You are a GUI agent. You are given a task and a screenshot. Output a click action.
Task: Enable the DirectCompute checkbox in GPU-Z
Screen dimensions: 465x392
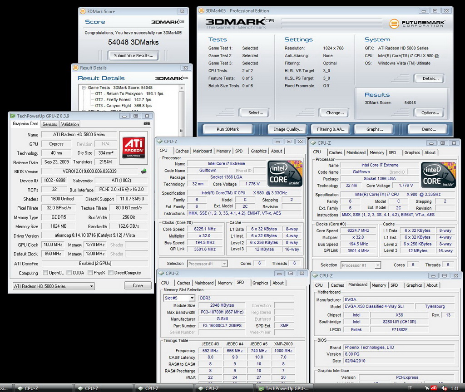pyautogui.click(x=111, y=273)
